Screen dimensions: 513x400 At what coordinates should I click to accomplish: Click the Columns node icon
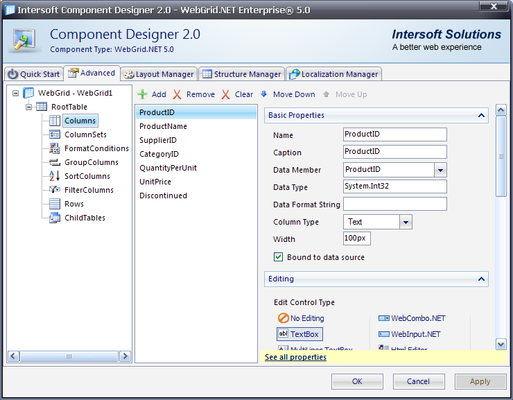pyautogui.click(x=55, y=121)
